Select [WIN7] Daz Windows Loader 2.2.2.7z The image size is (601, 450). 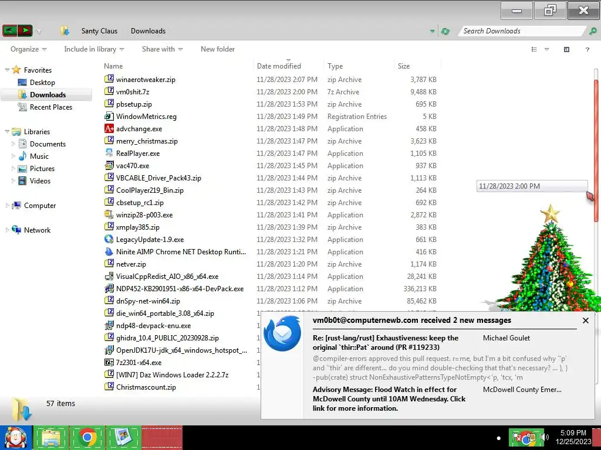172,375
